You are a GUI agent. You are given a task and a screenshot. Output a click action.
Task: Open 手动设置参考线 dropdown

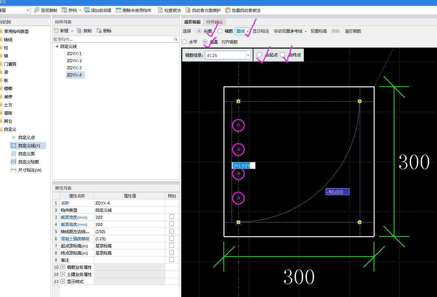coord(306,31)
